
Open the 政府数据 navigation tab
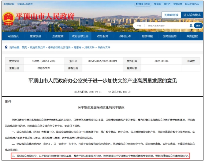(x=192, y=36)
